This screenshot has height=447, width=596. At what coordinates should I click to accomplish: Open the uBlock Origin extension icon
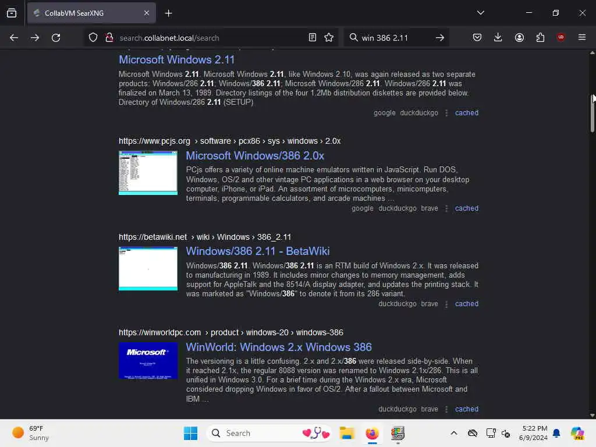(561, 37)
